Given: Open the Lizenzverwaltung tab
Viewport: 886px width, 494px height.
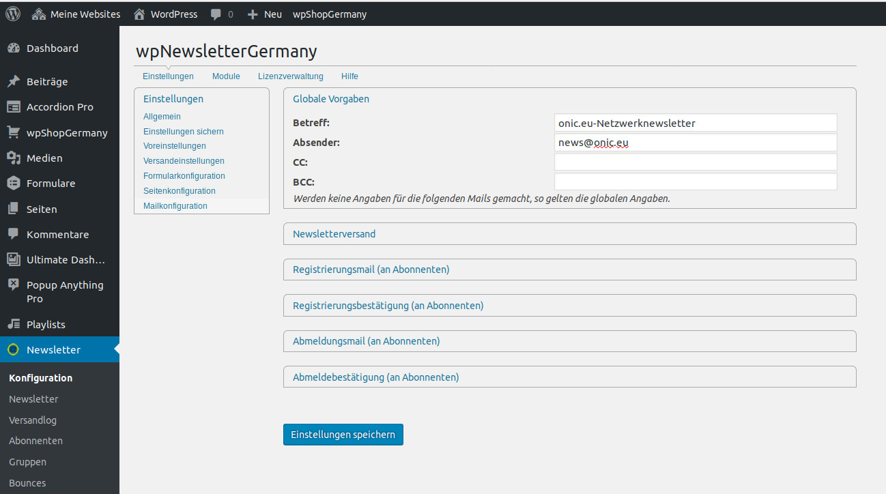Looking at the screenshot, I should tap(291, 76).
